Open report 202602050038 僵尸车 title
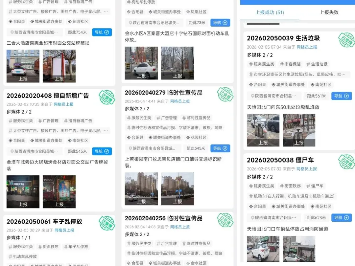The width and height of the screenshot is (355, 266). [280, 160]
